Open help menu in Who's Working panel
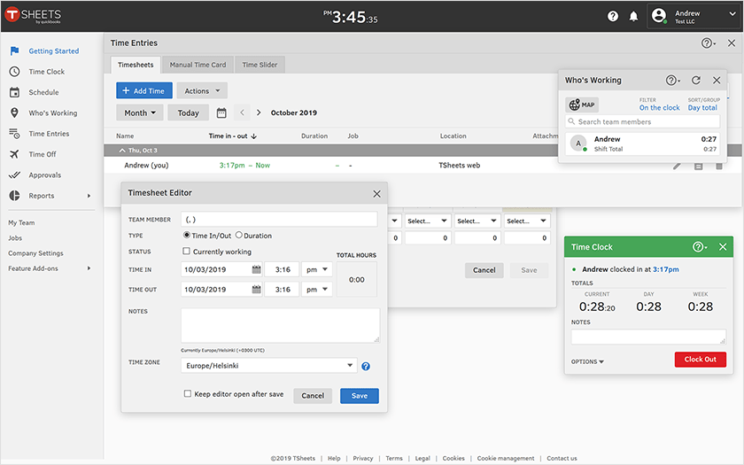Image resolution: width=744 pixels, height=465 pixels. pos(673,81)
